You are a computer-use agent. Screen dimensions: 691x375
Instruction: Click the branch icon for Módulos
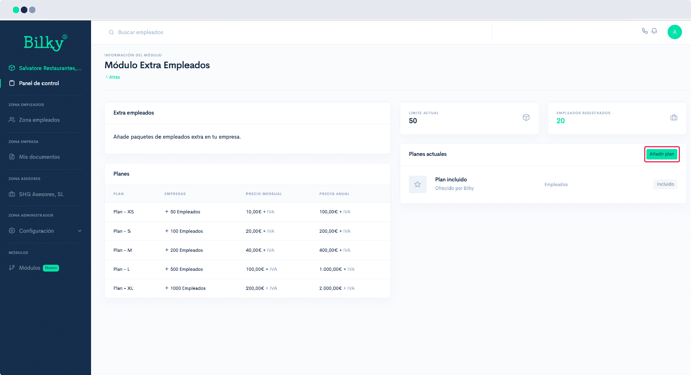[x=12, y=268]
